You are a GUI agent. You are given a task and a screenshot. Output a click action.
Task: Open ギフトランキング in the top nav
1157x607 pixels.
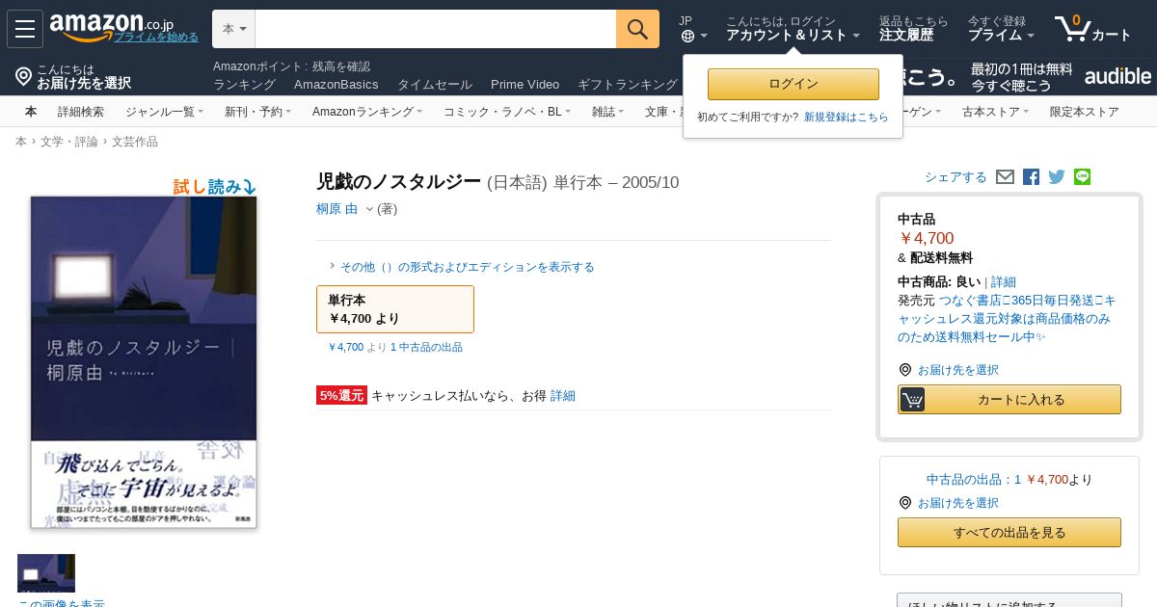coord(628,85)
